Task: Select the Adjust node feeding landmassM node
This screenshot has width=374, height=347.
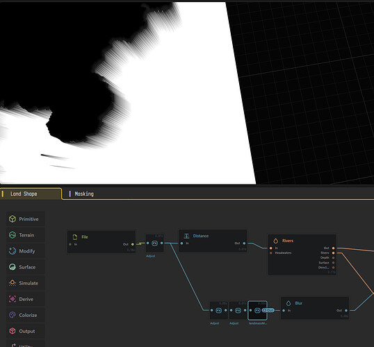Action: (x=238, y=310)
